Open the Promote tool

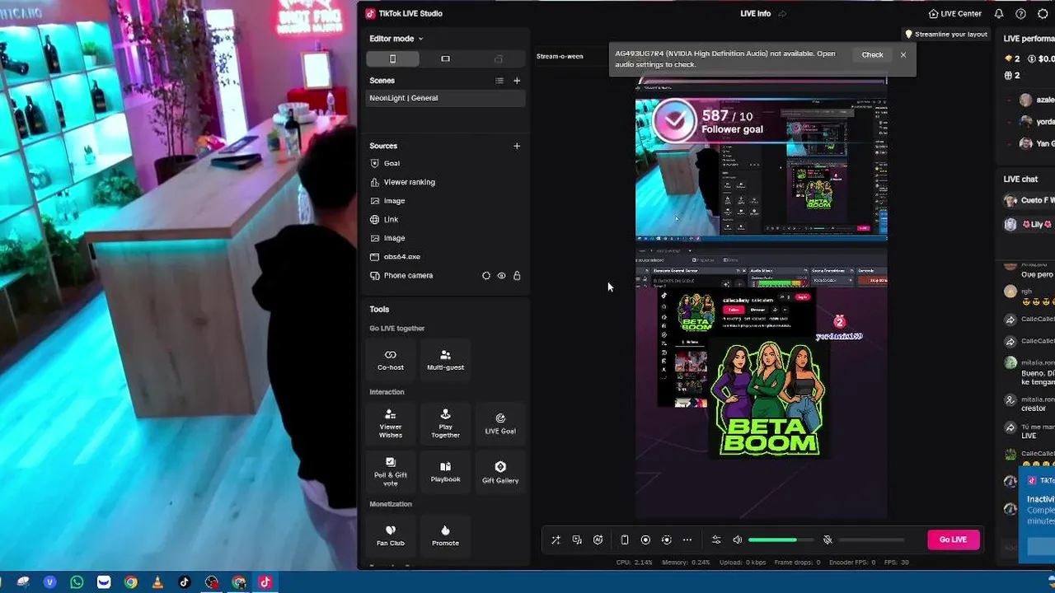coord(445,535)
